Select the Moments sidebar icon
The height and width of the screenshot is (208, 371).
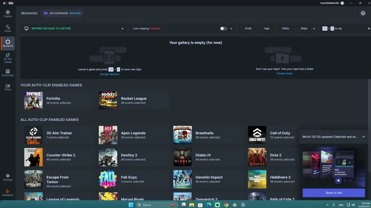click(8, 43)
